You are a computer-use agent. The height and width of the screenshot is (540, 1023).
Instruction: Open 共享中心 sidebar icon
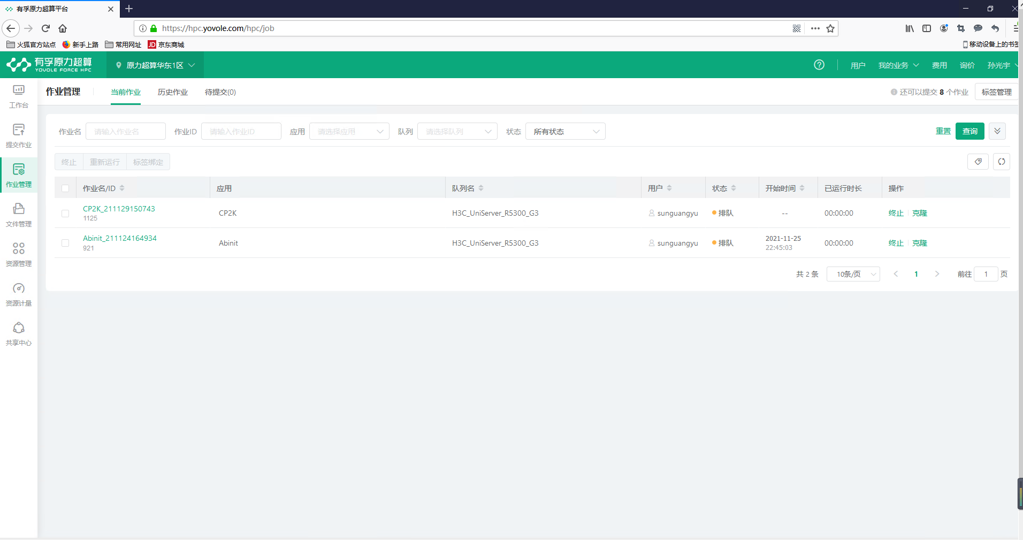pos(19,334)
